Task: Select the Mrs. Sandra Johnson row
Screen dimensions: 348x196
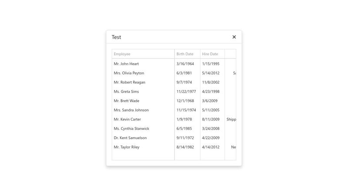Action: pos(174,110)
